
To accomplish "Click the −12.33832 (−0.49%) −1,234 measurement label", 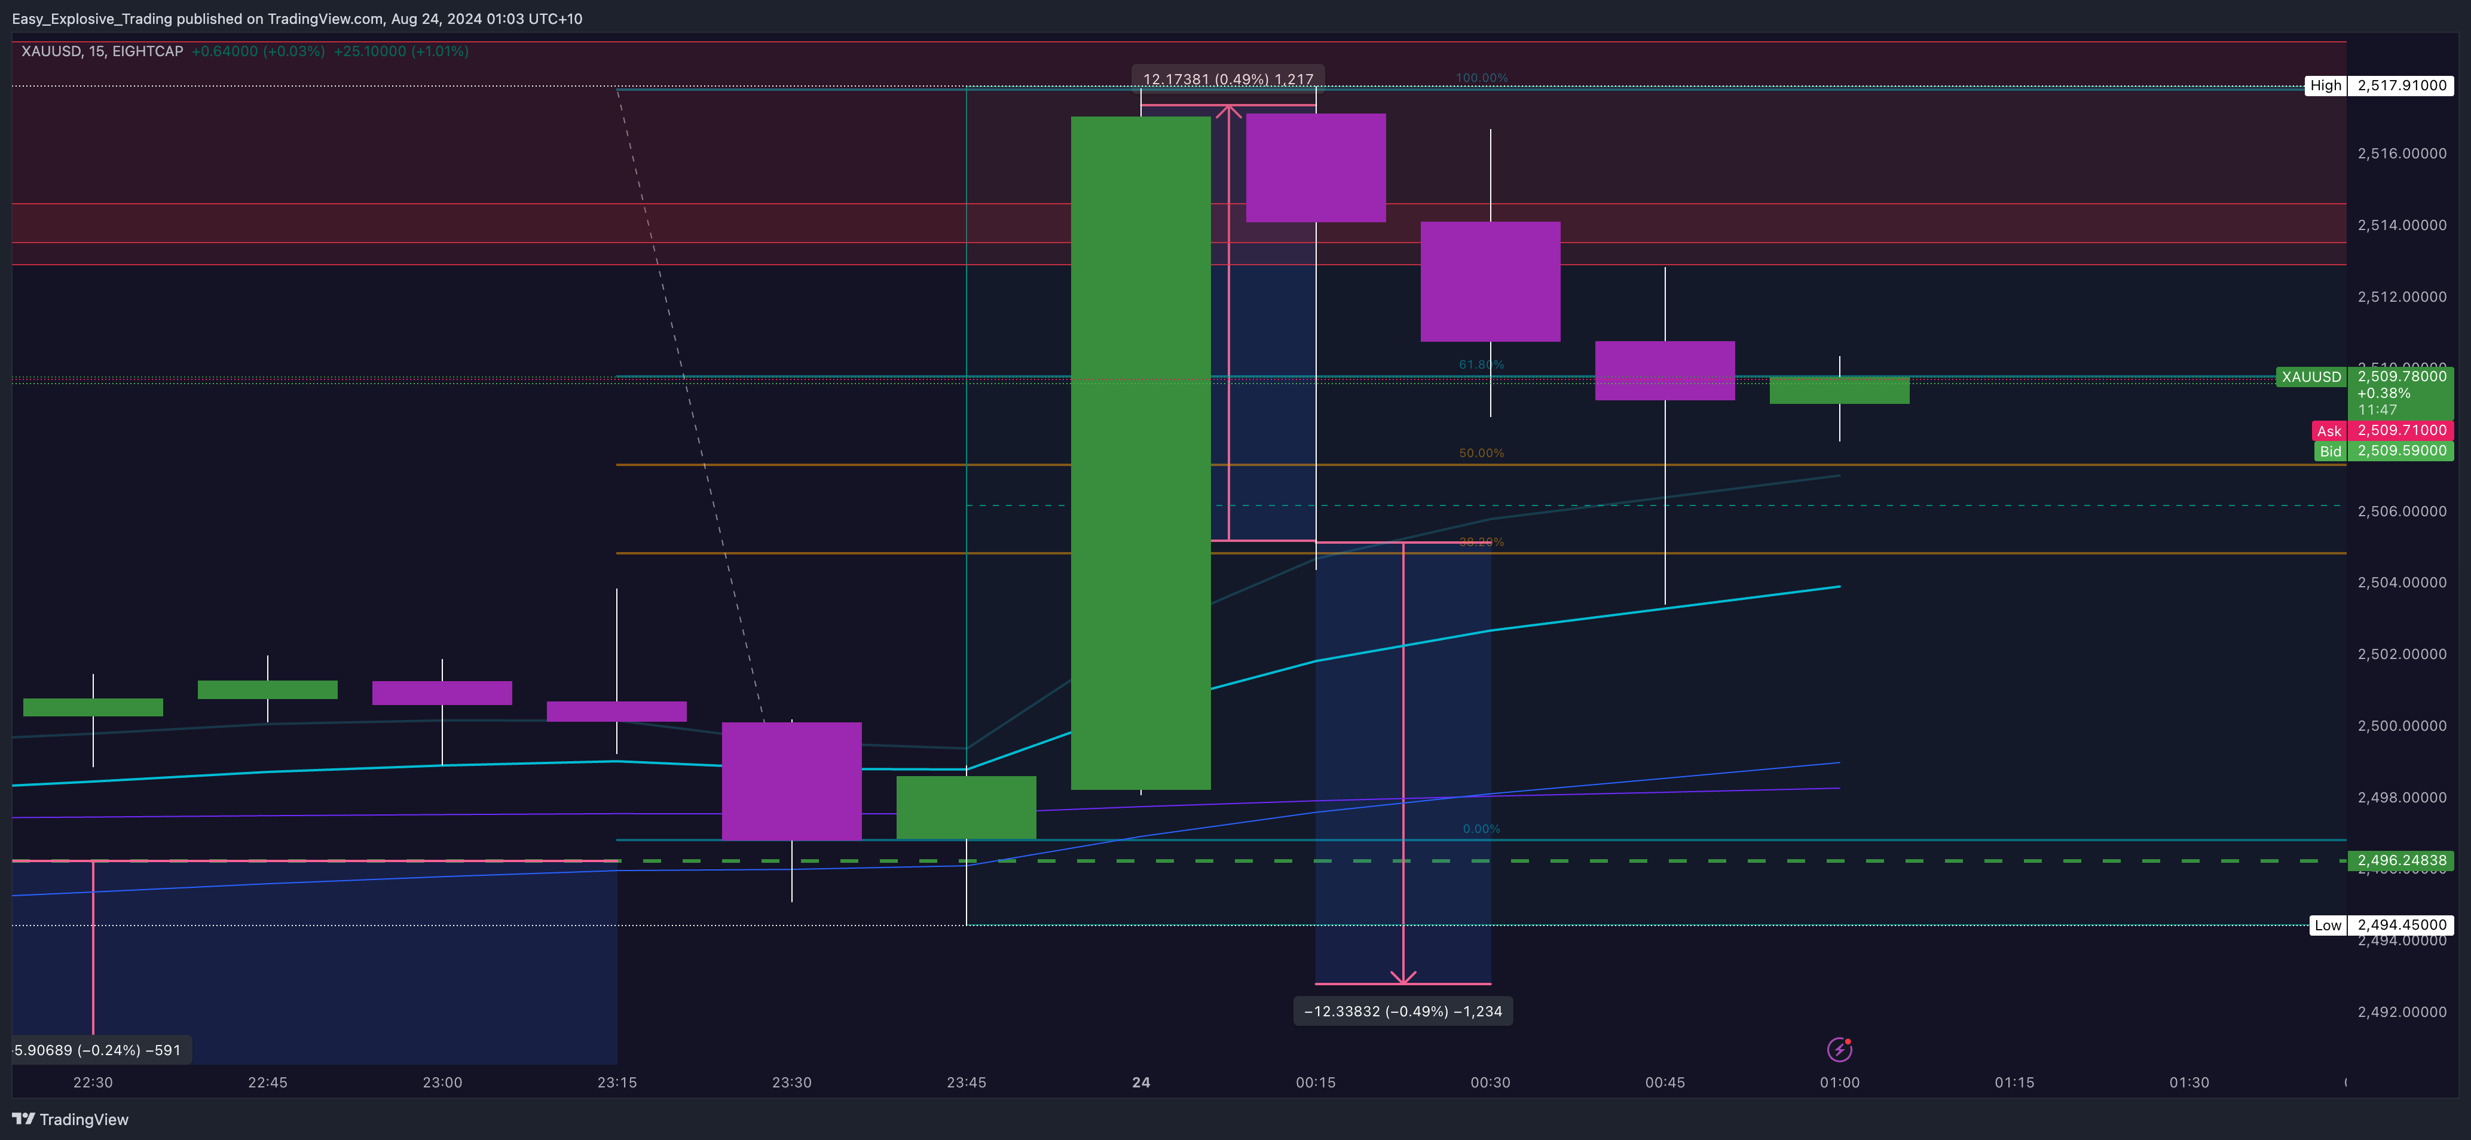I will coord(1403,1010).
